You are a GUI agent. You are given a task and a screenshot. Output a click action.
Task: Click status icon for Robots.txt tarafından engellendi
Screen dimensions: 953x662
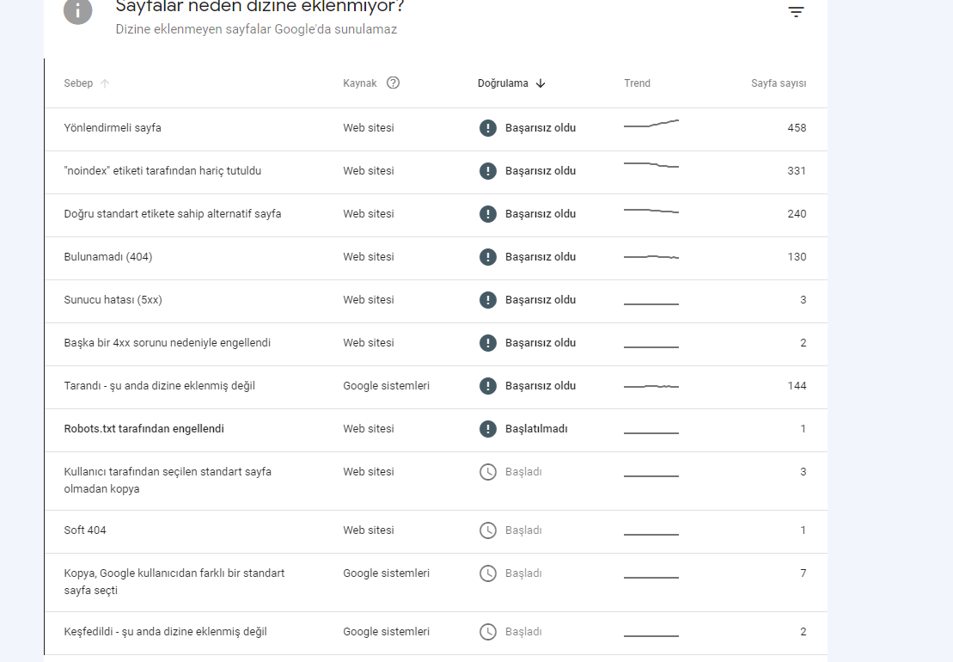click(x=488, y=428)
